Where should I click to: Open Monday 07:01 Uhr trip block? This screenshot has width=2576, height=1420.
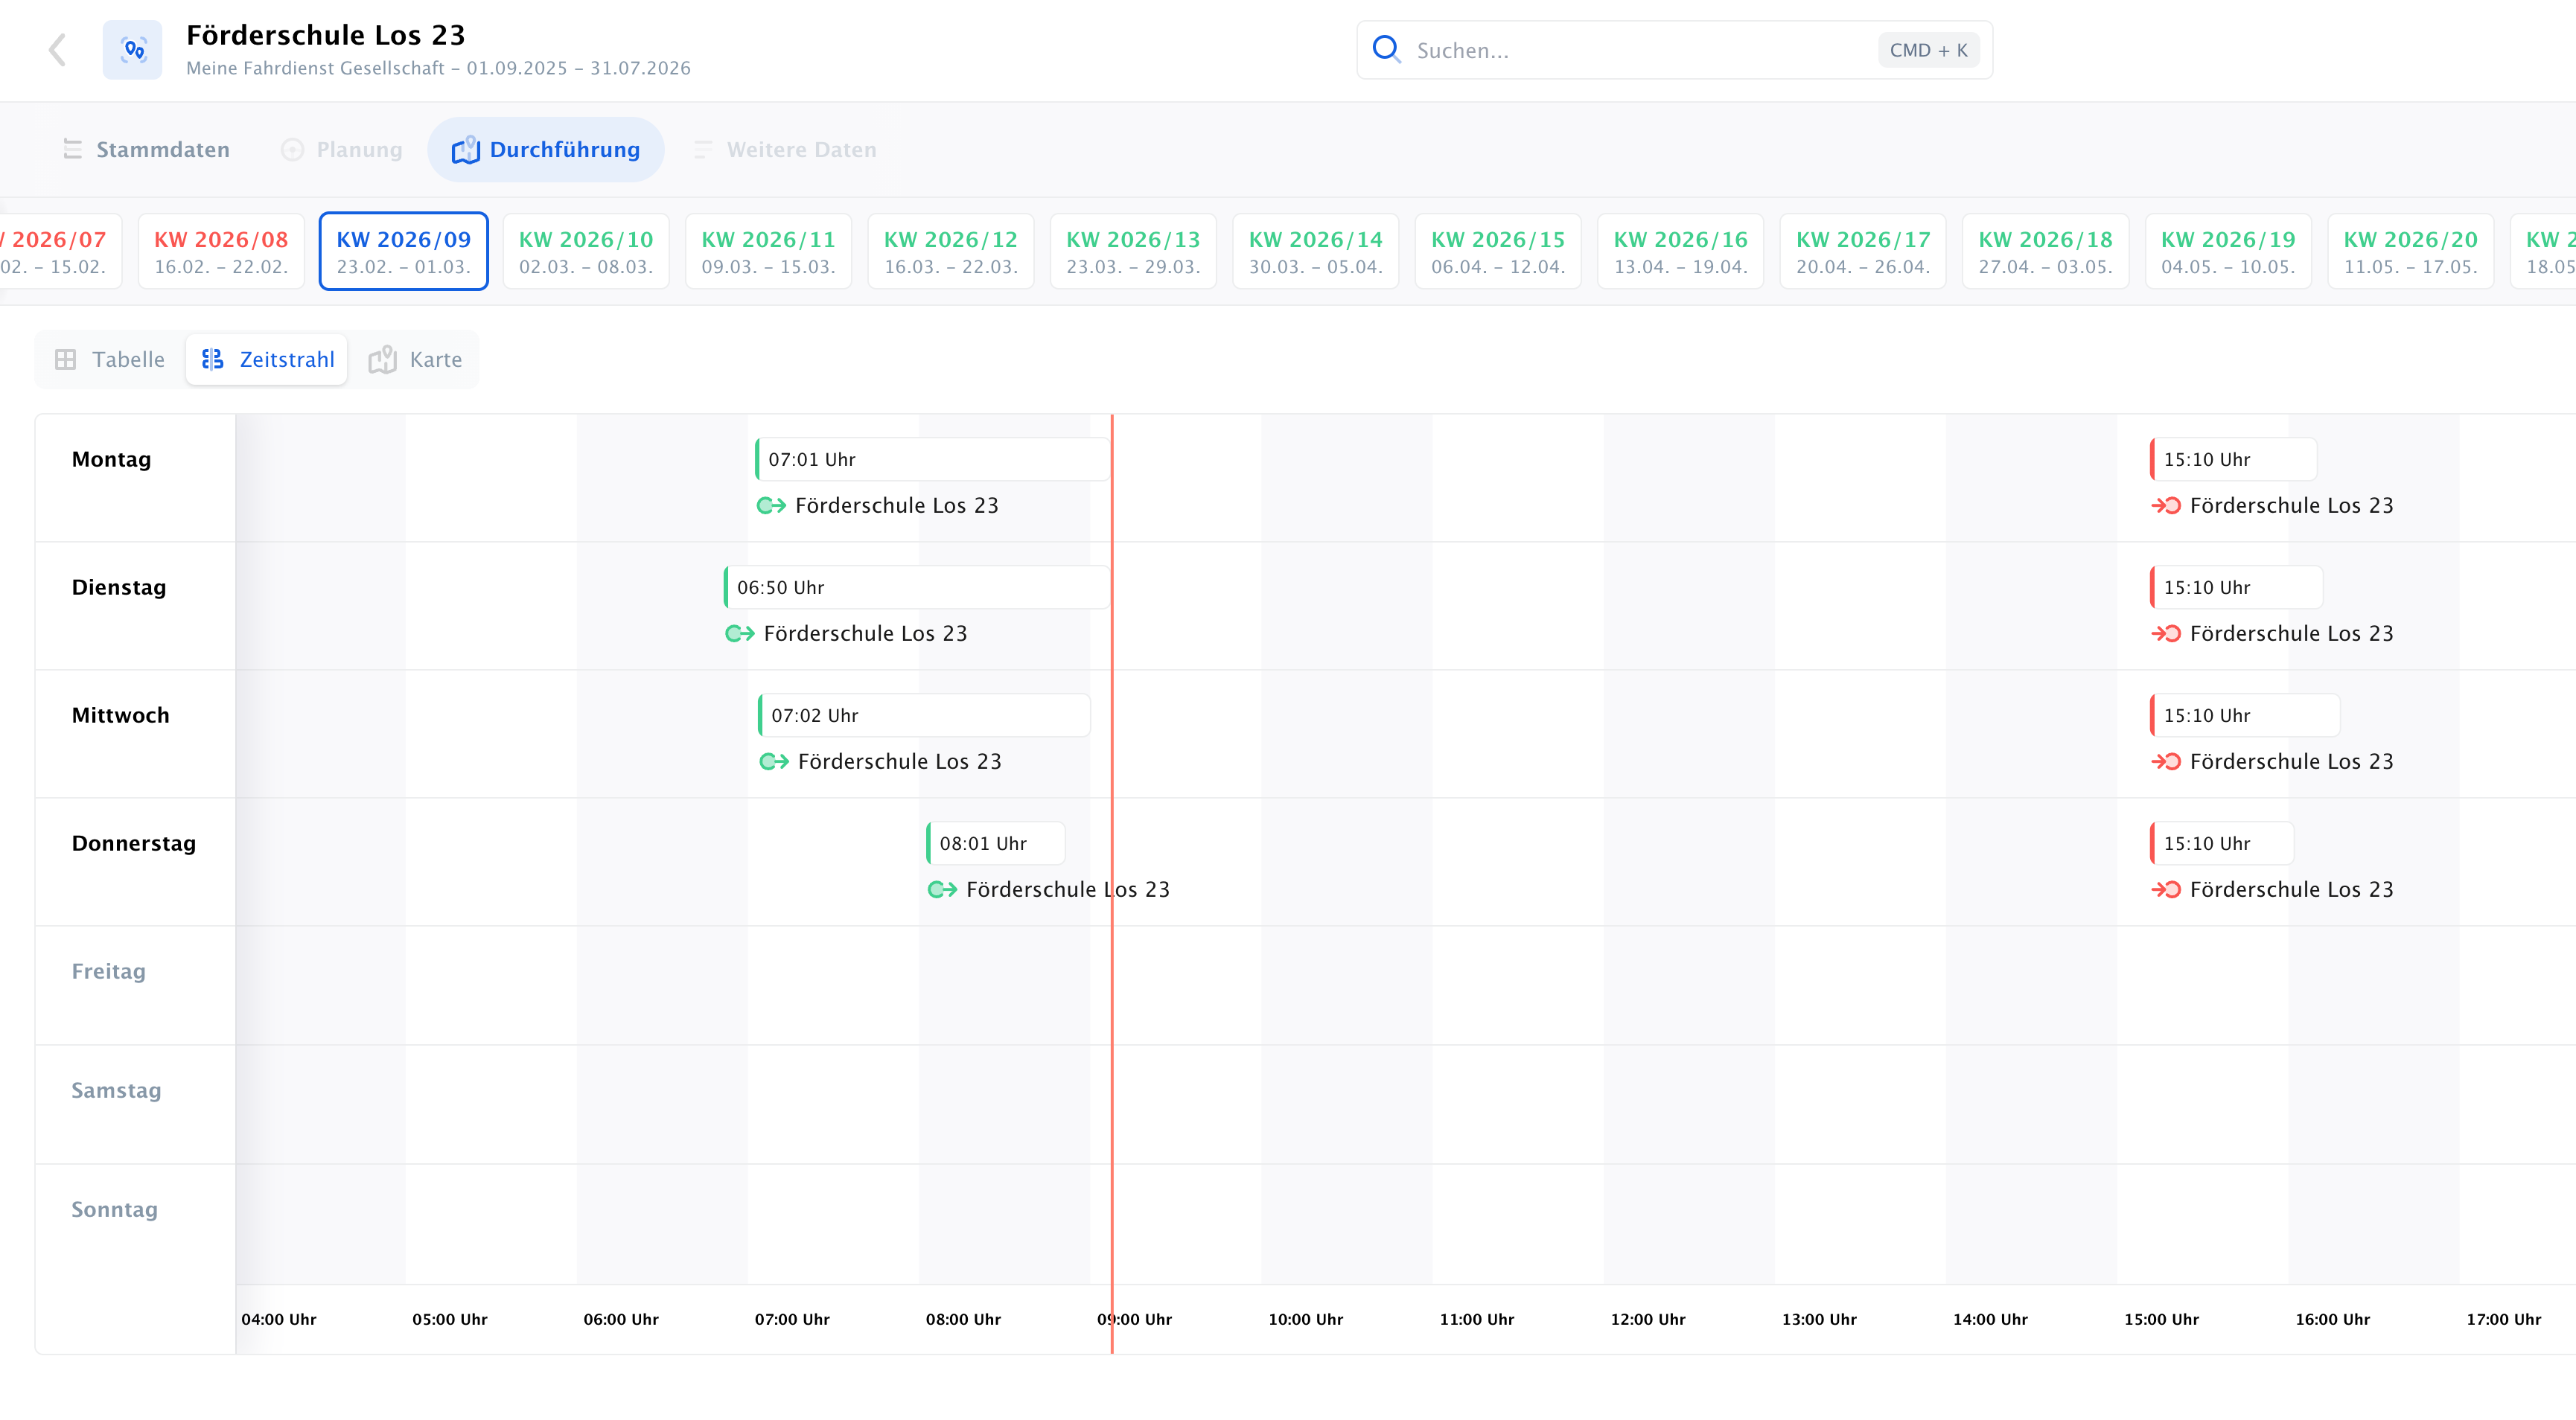click(x=933, y=460)
